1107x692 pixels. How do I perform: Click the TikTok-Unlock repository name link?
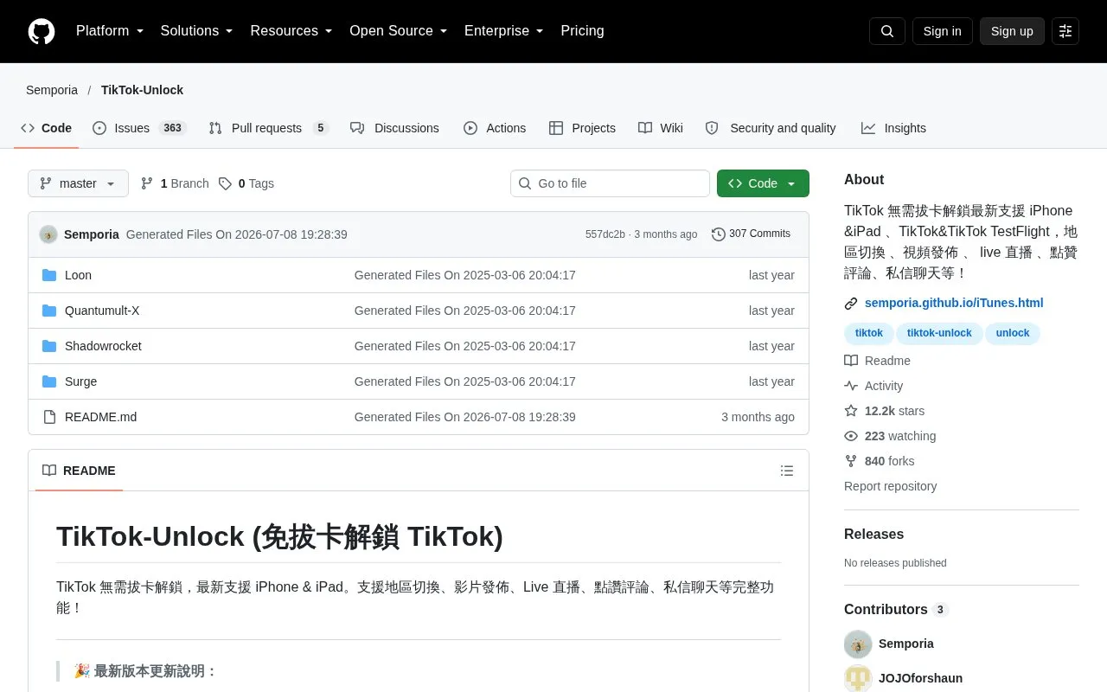142,90
